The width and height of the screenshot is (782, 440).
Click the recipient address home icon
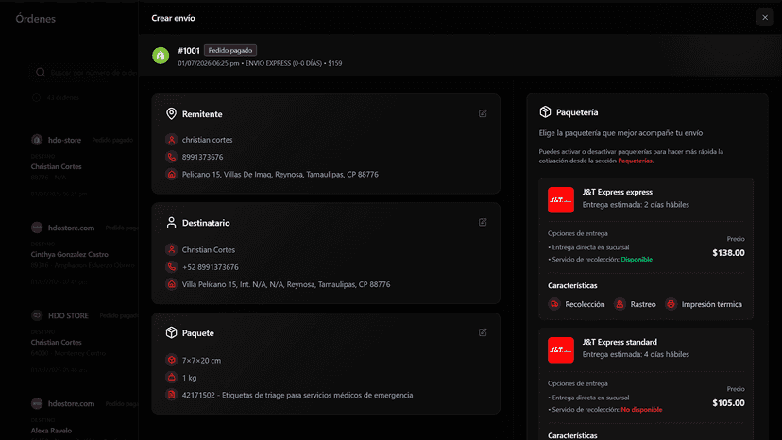pyautogui.click(x=172, y=284)
